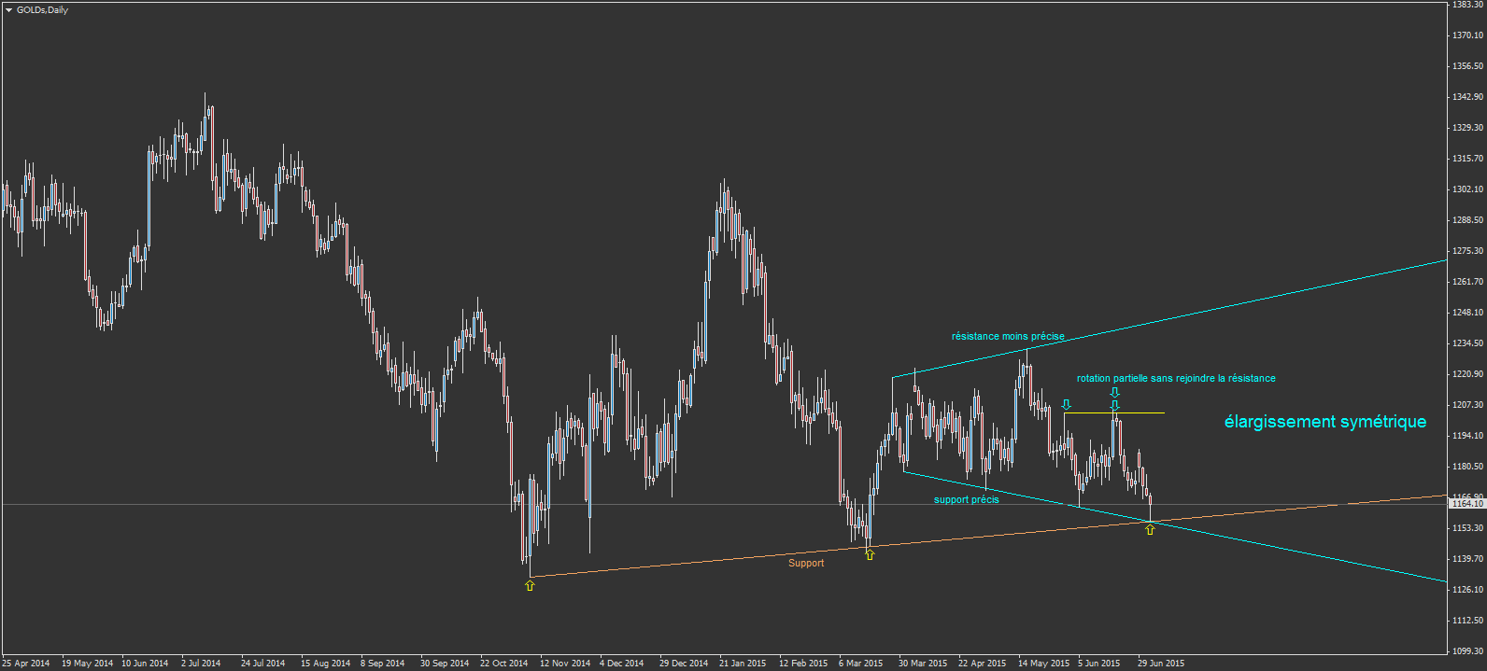Click the 22 Oct 2014 date label
This screenshot has width=1487, height=671.
tap(504, 664)
